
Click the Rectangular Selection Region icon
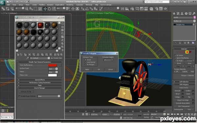(x=35, y=9)
